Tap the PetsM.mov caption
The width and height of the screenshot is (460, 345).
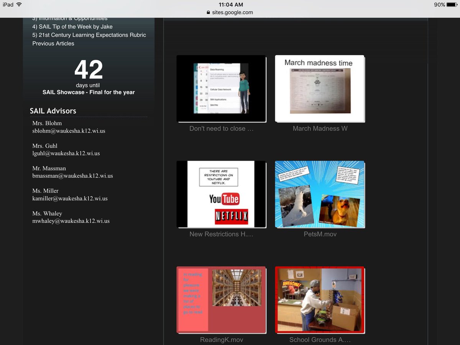tap(320, 234)
